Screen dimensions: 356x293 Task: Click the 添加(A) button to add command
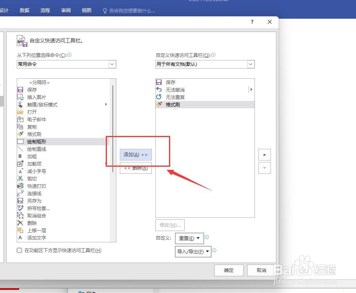pyautogui.click(x=135, y=154)
